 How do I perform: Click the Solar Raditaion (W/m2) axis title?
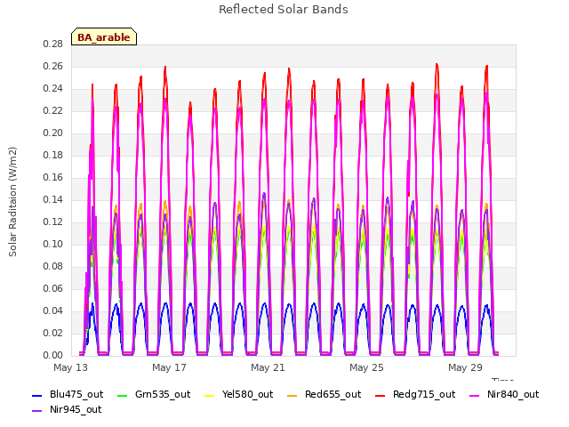pos(12,202)
